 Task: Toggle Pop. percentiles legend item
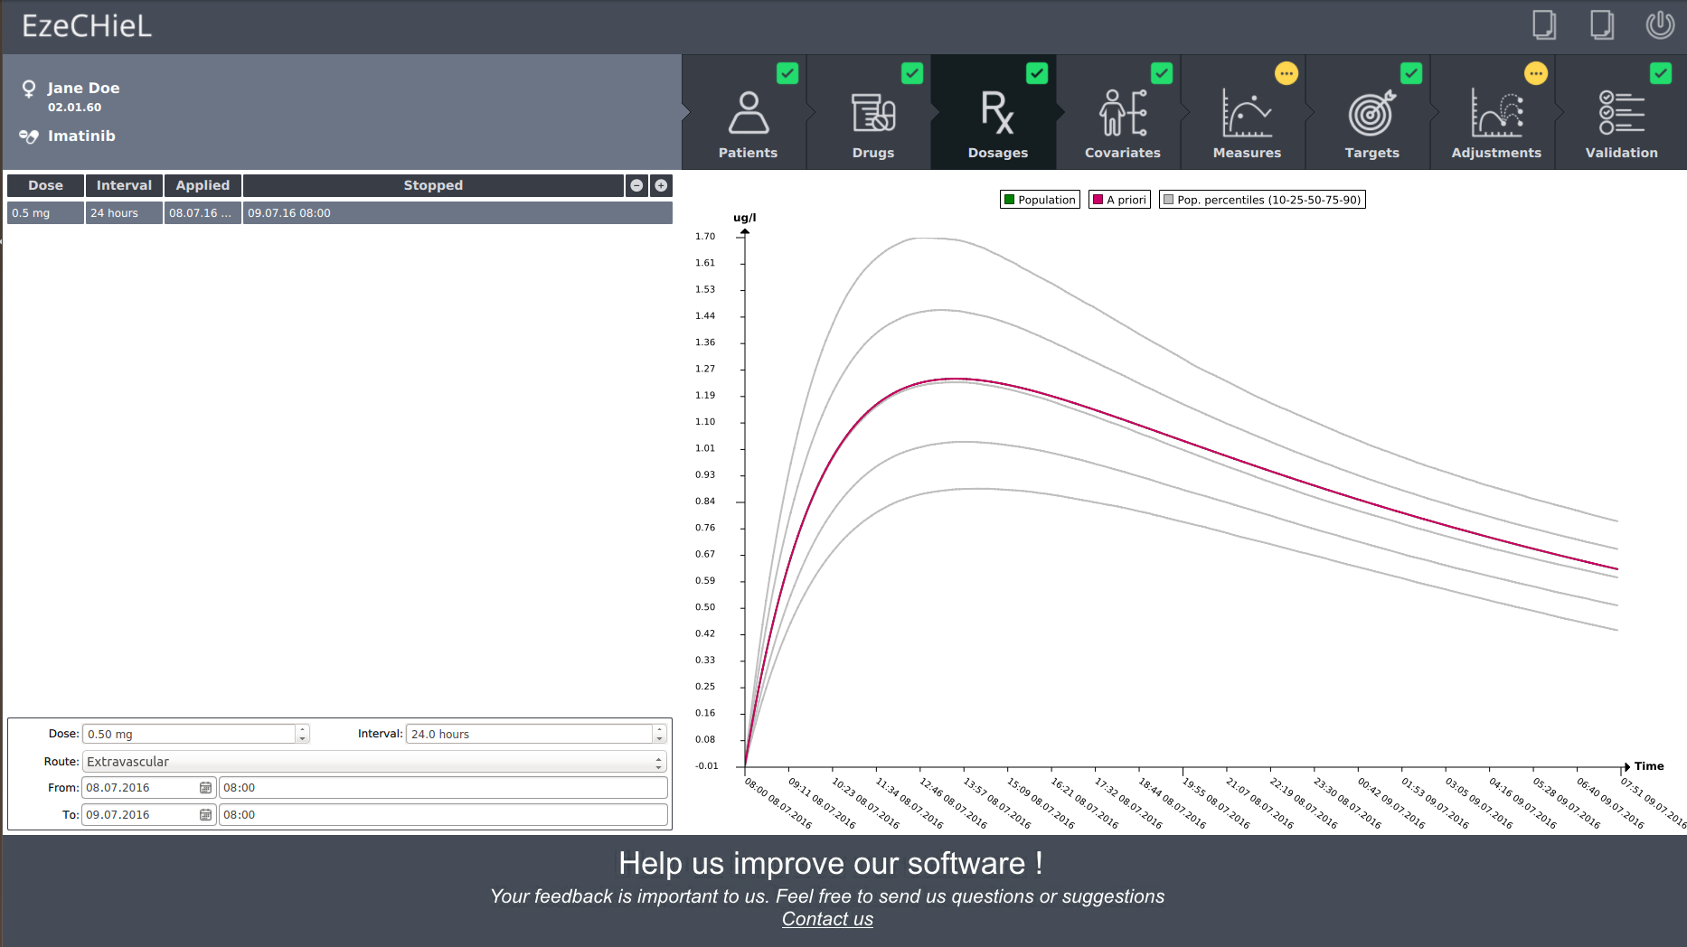coord(1262,200)
